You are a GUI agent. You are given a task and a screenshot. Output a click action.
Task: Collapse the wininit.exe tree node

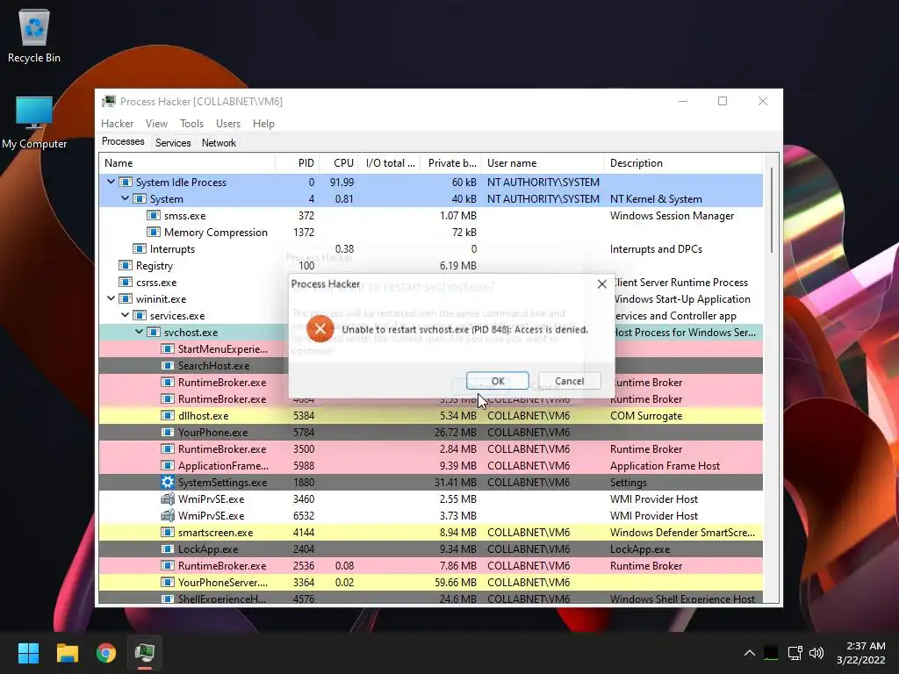click(x=111, y=298)
